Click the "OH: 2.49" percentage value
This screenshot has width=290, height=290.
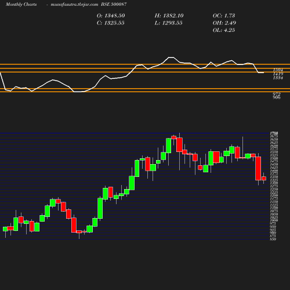(224, 23)
